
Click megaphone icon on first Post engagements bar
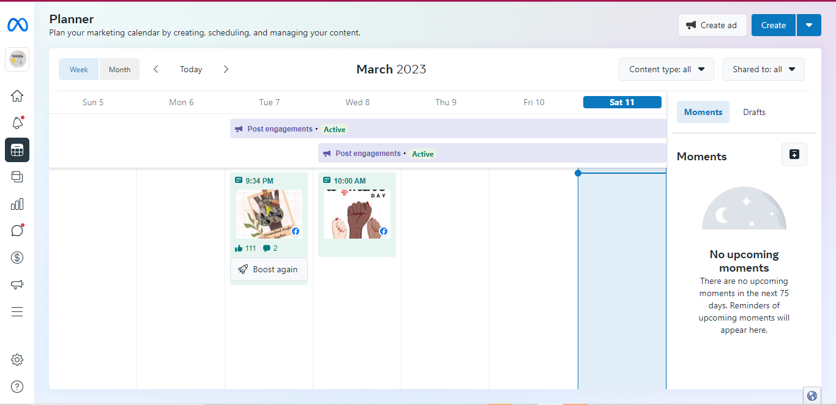tap(239, 129)
